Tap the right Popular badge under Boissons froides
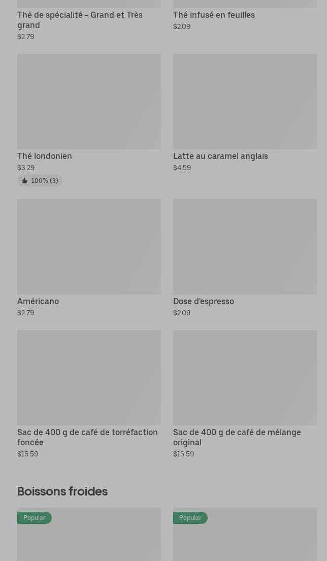Screen dimensions: 327x561 [x=190, y=517]
